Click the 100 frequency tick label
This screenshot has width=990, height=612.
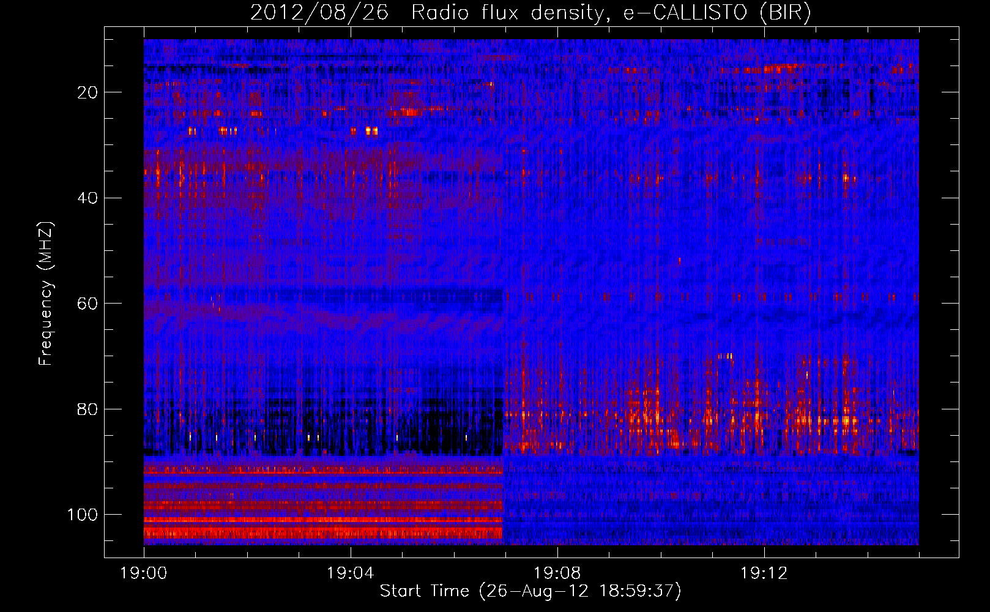click(x=83, y=515)
